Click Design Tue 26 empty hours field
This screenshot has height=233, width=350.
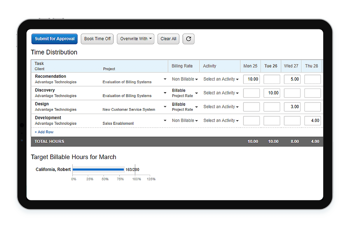(272, 107)
